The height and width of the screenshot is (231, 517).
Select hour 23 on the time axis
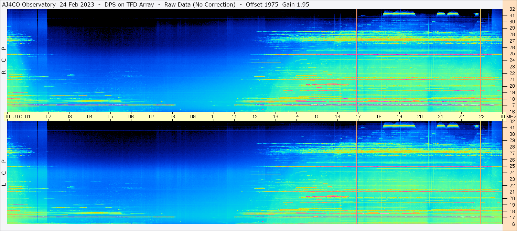482,117
